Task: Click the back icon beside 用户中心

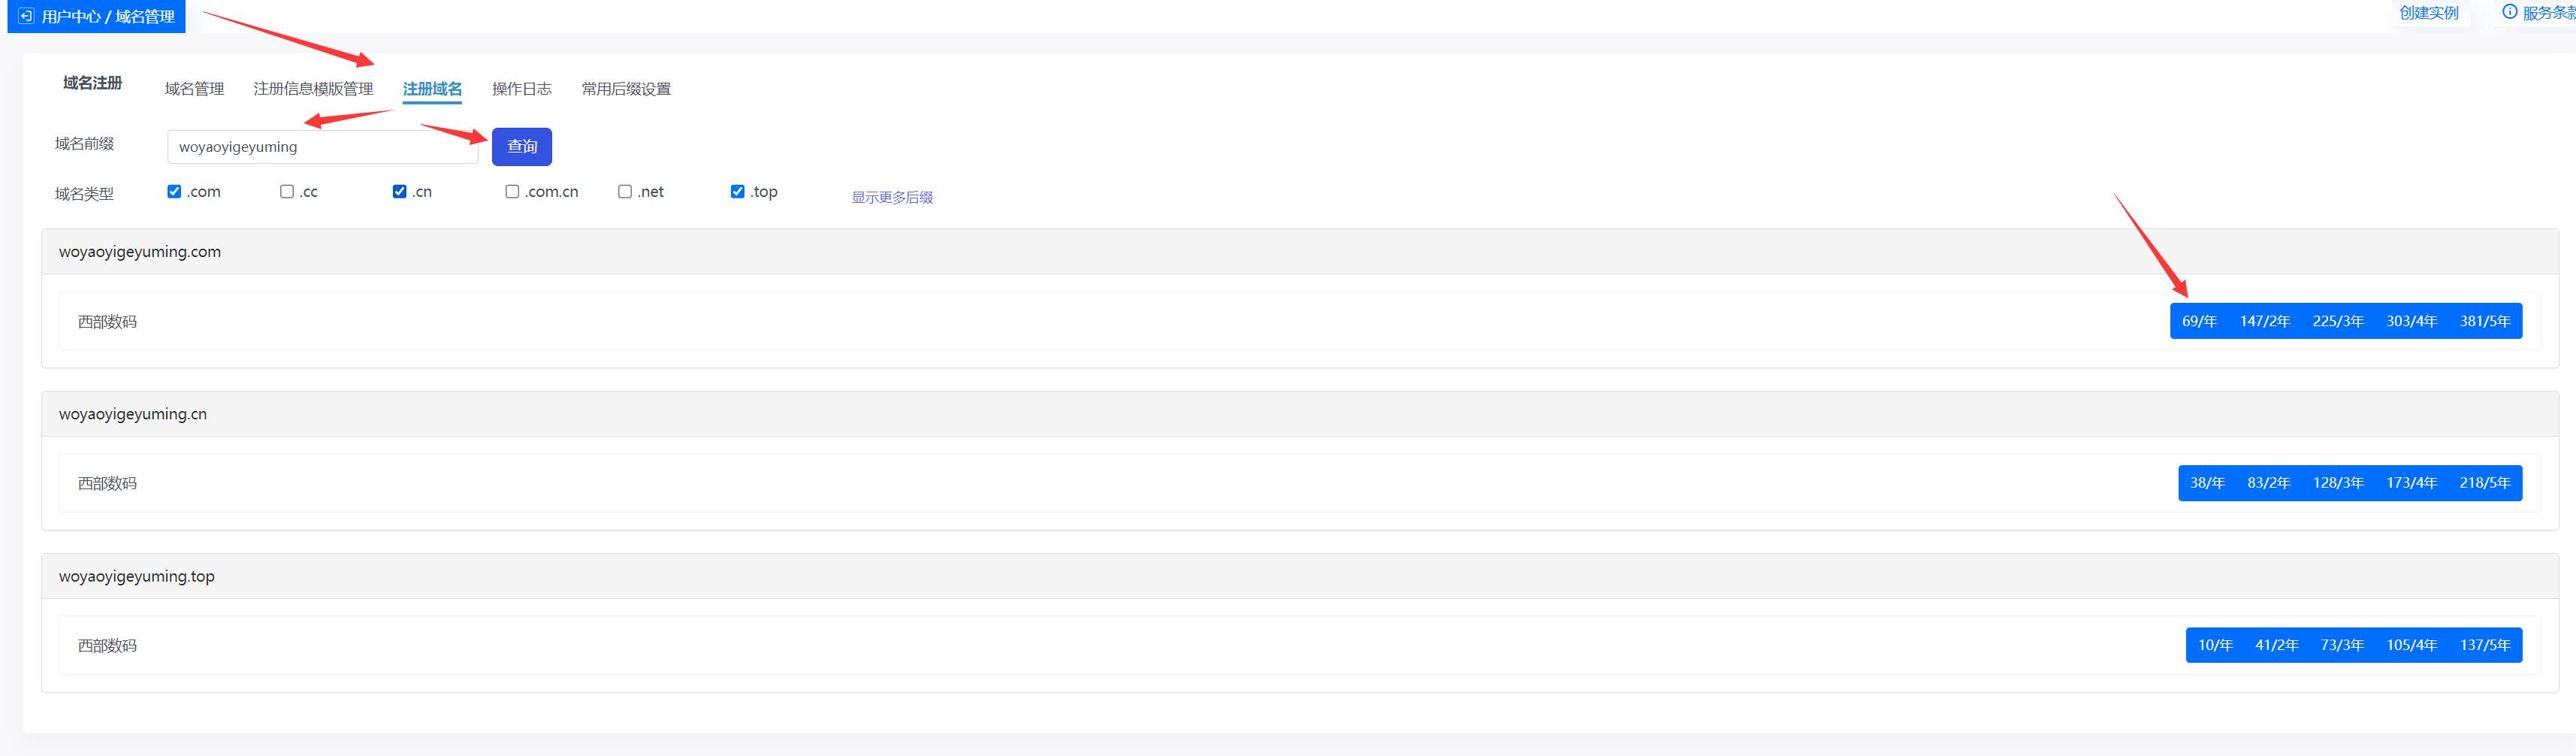Action: tap(26, 16)
